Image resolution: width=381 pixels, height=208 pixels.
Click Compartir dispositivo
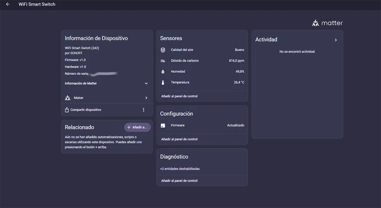point(86,110)
